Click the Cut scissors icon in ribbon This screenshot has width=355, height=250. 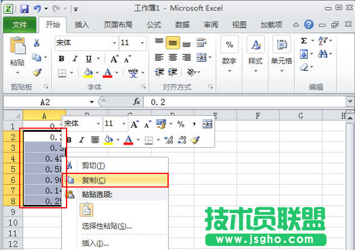tap(36, 42)
